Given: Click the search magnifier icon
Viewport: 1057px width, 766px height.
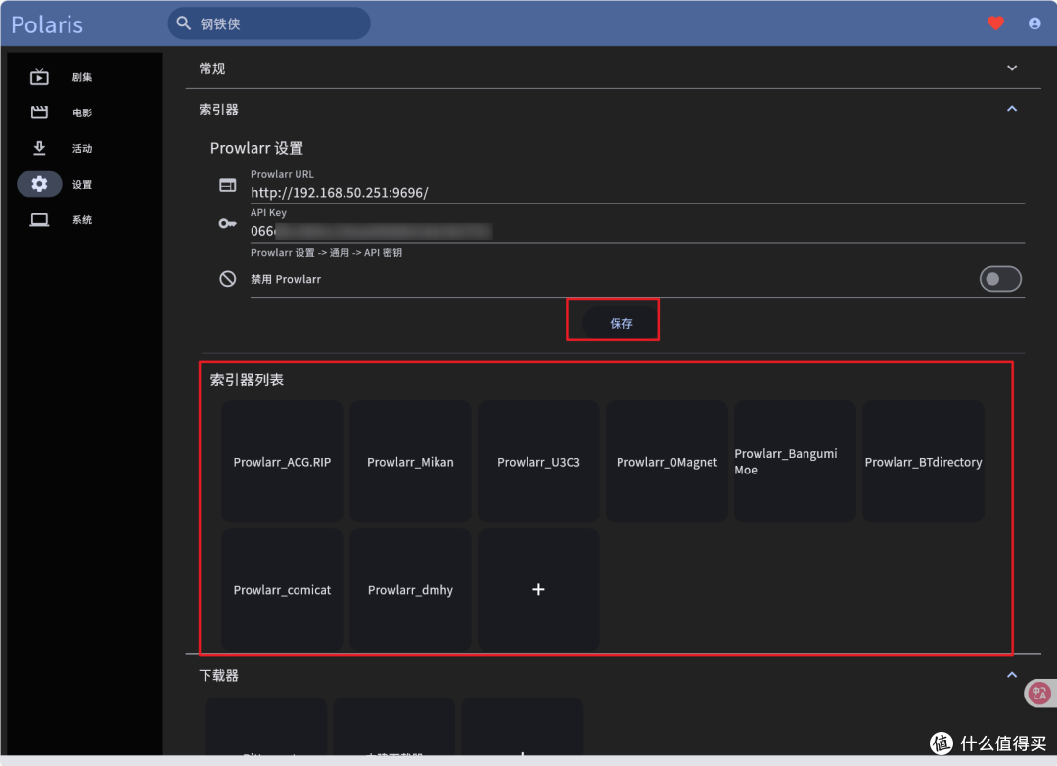Looking at the screenshot, I should [183, 23].
